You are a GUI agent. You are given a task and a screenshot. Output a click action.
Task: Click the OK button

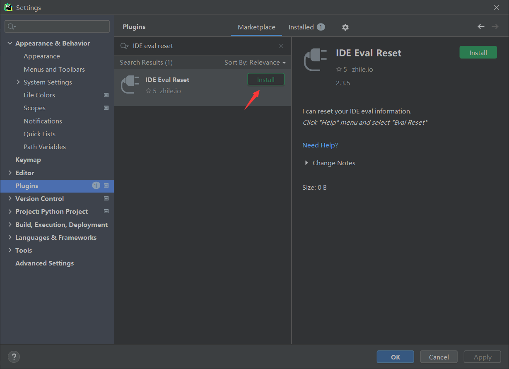click(x=395, y=357)
